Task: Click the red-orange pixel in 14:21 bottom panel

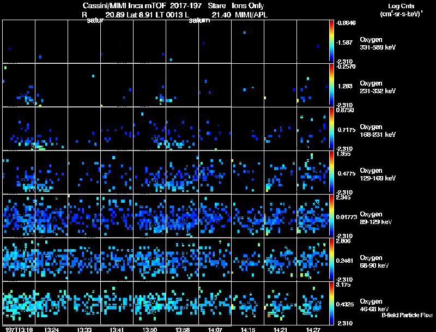Action: click(269, 316)
